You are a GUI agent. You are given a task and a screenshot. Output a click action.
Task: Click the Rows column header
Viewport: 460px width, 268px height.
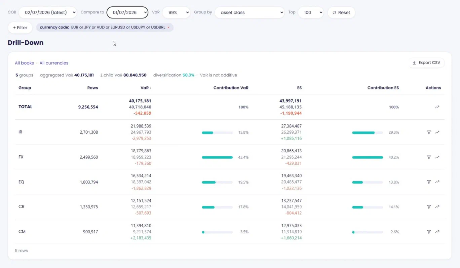92,88
